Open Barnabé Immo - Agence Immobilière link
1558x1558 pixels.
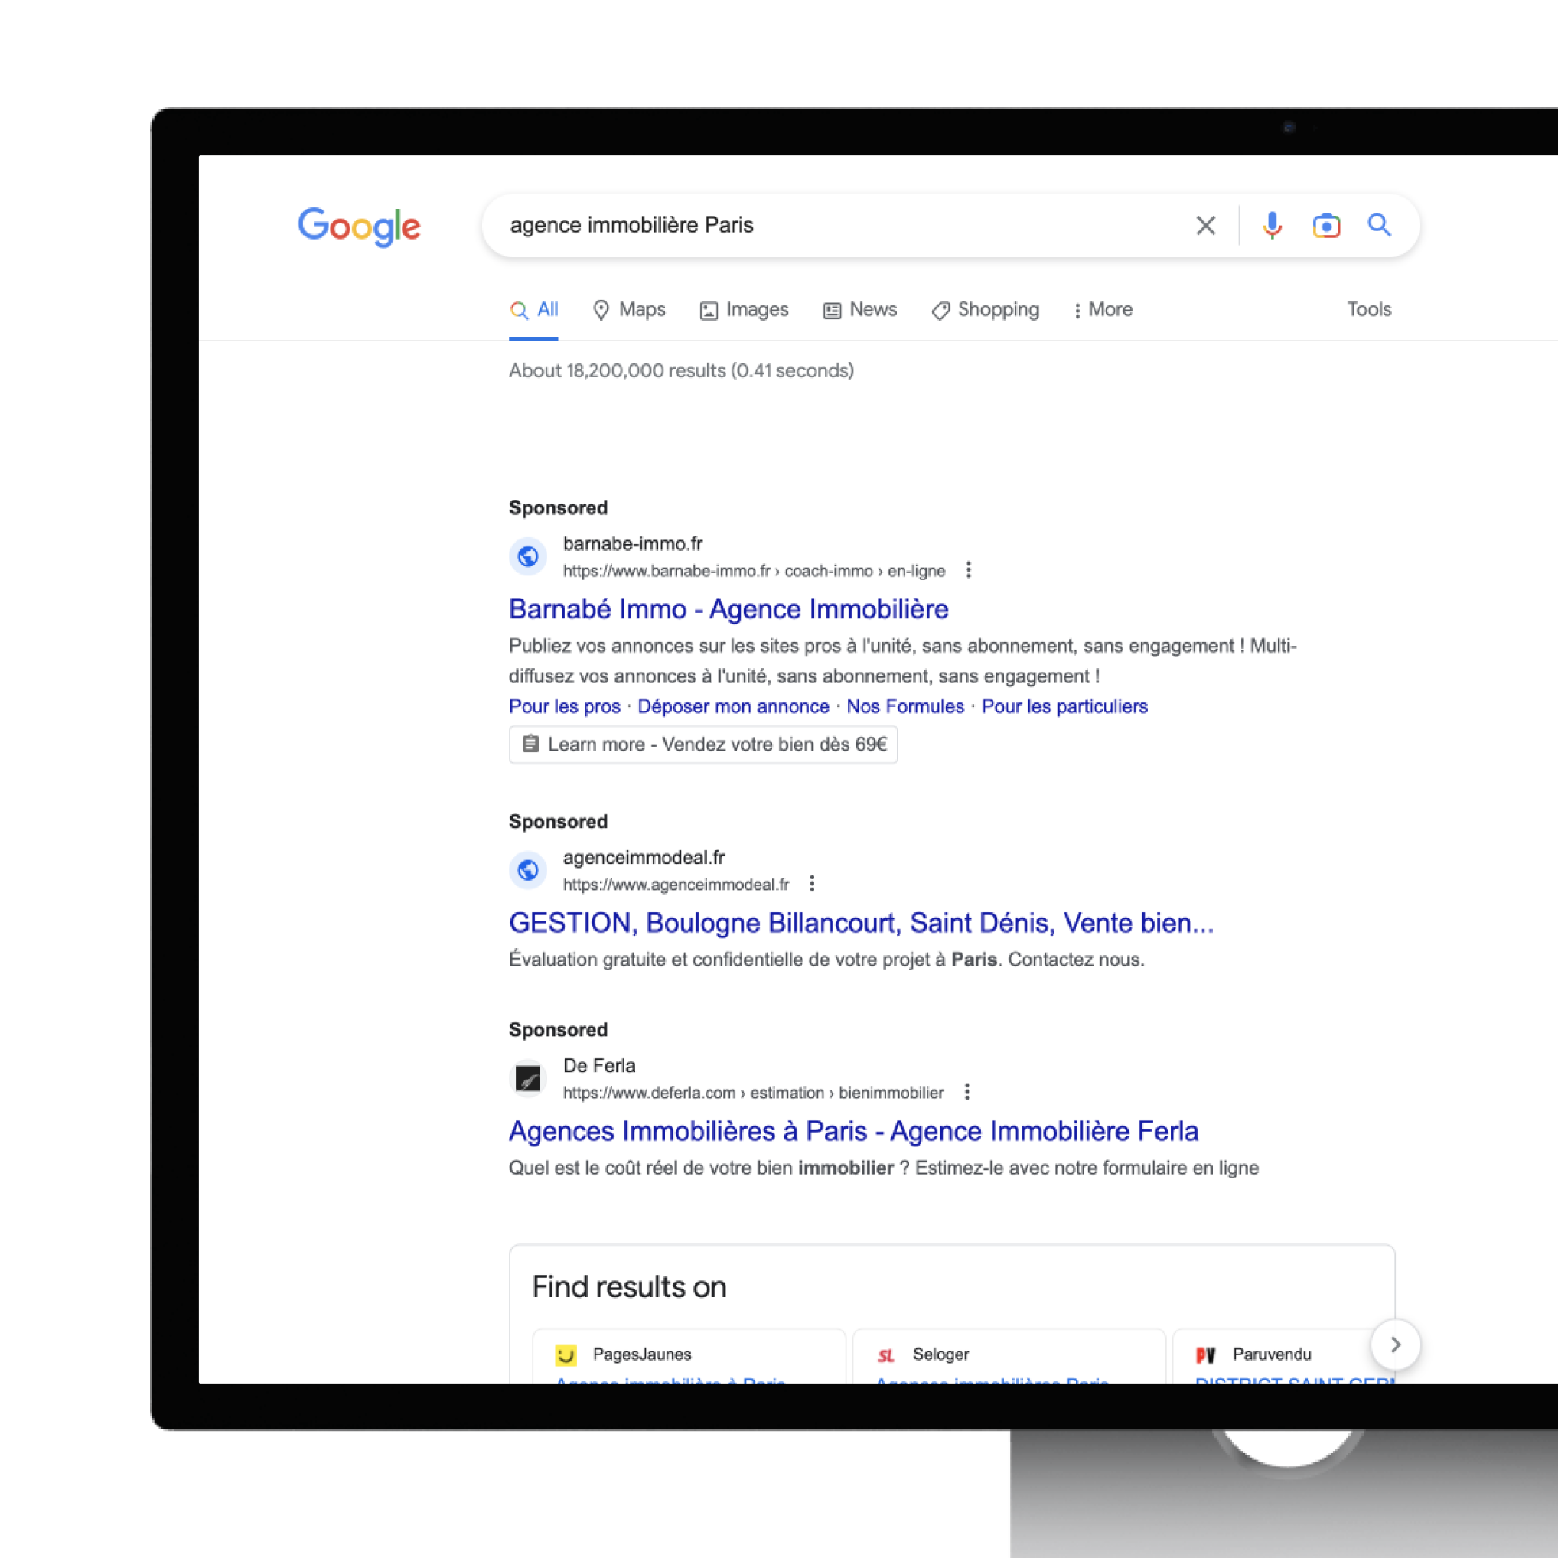point(728,609)
